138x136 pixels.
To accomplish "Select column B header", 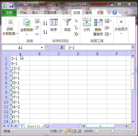I will coord(39,54).
